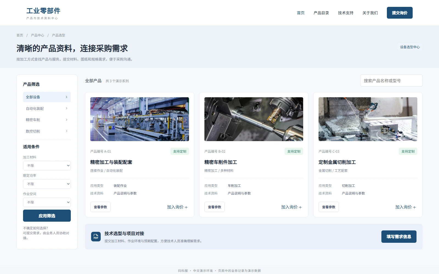Image resolution: width=439 pixels, height=274 pixels.
Task: Click 支持定制 tag on A-01 card
Action: point(180,151)
